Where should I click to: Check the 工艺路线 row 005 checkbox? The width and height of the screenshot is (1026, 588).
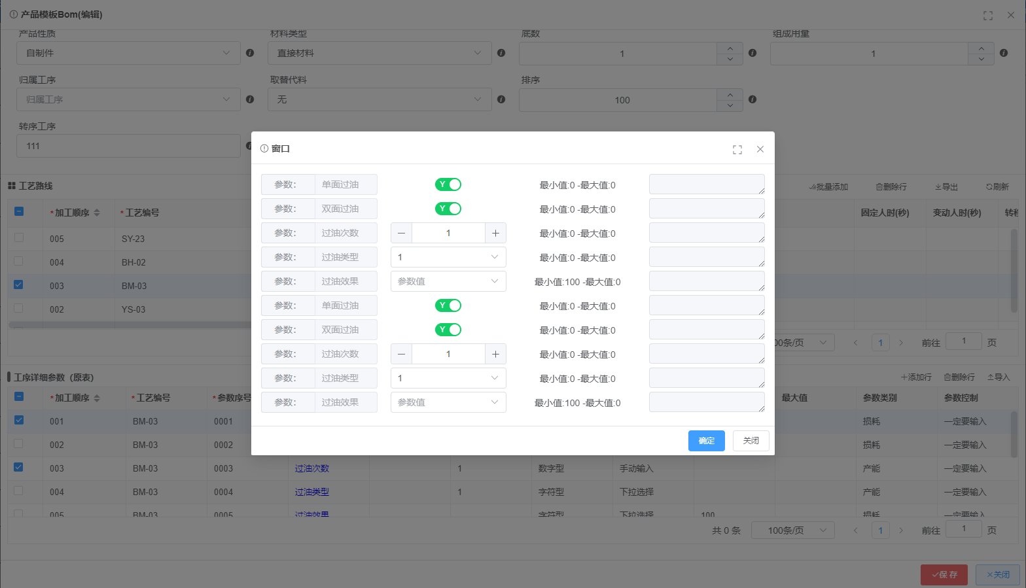18,237
